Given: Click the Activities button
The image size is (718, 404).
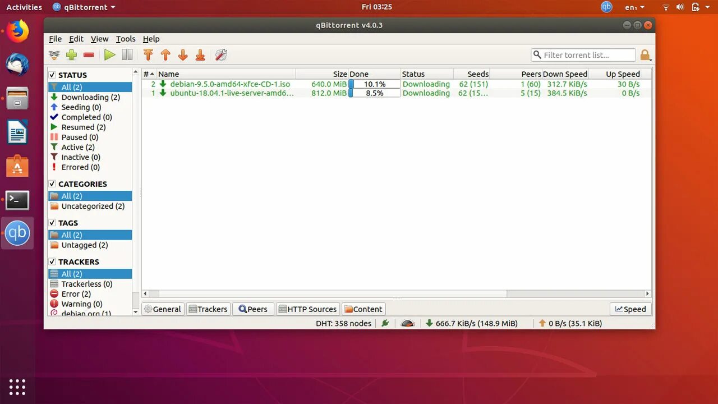Looking at the screenshot, I should [x=24, y=7].
